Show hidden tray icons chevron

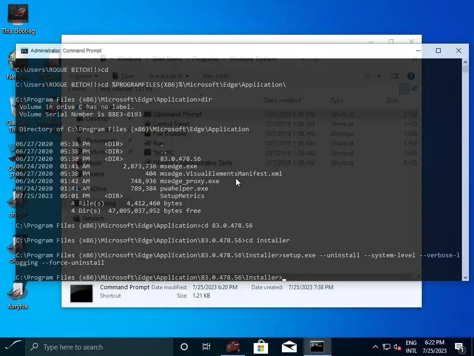pos(375,347)
